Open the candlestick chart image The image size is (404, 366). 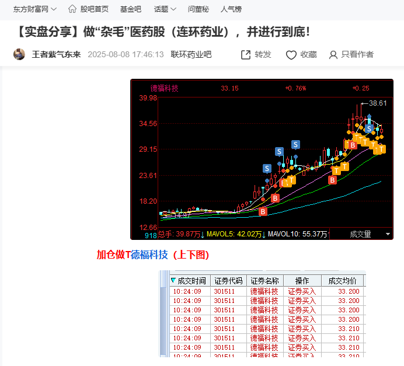click(262, 159)
